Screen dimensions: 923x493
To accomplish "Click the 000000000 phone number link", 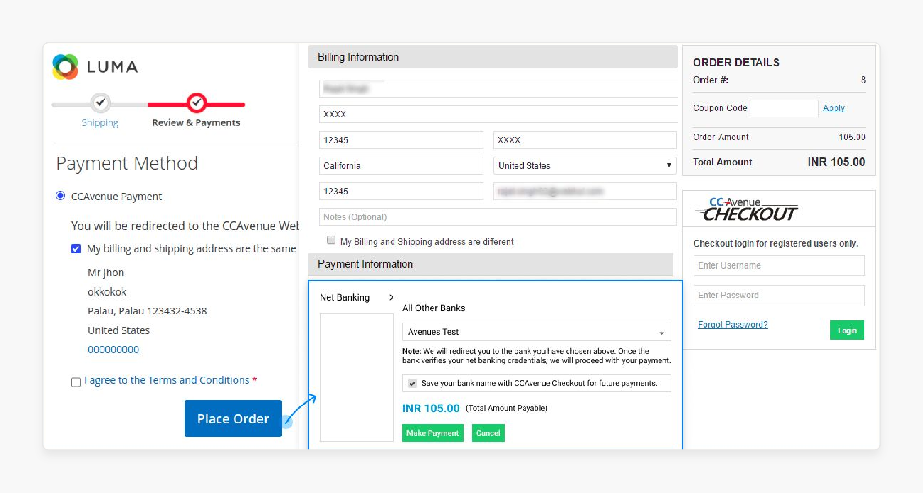I will [x=113, y=349].
